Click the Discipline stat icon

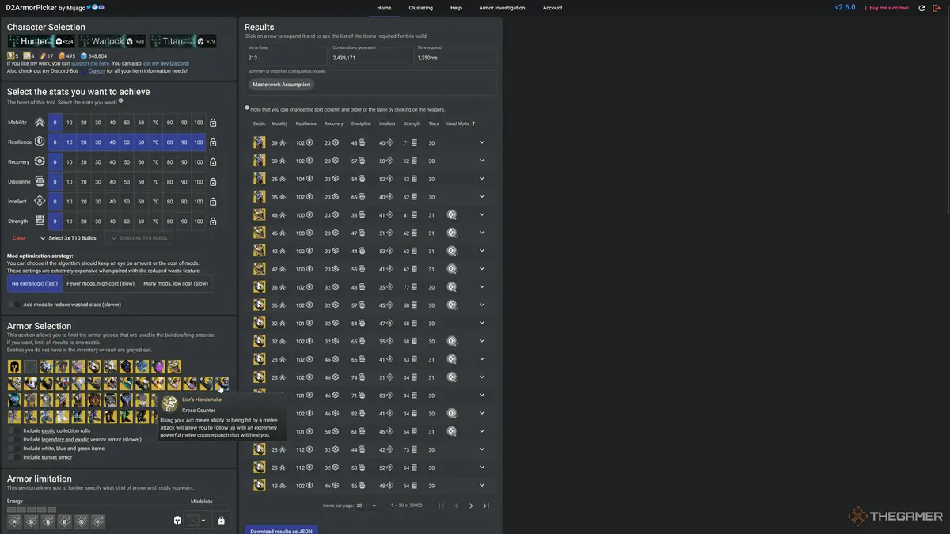(x=40, y=182)
